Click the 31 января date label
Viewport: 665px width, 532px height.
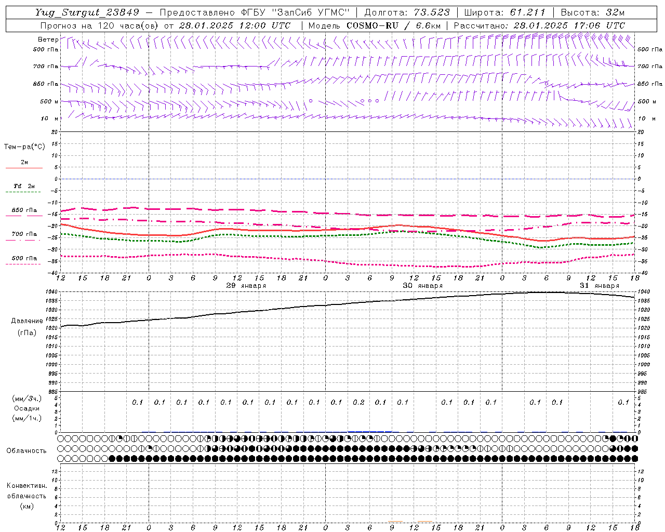[x=600, y=286]
